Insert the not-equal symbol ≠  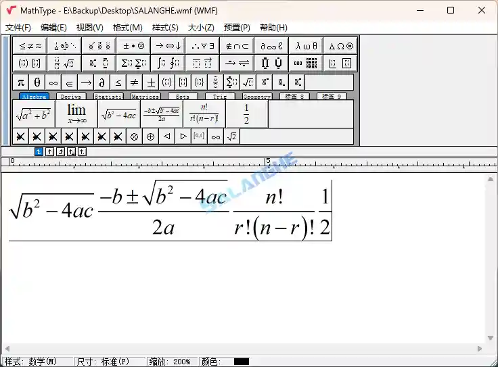(x=134, y=82)
